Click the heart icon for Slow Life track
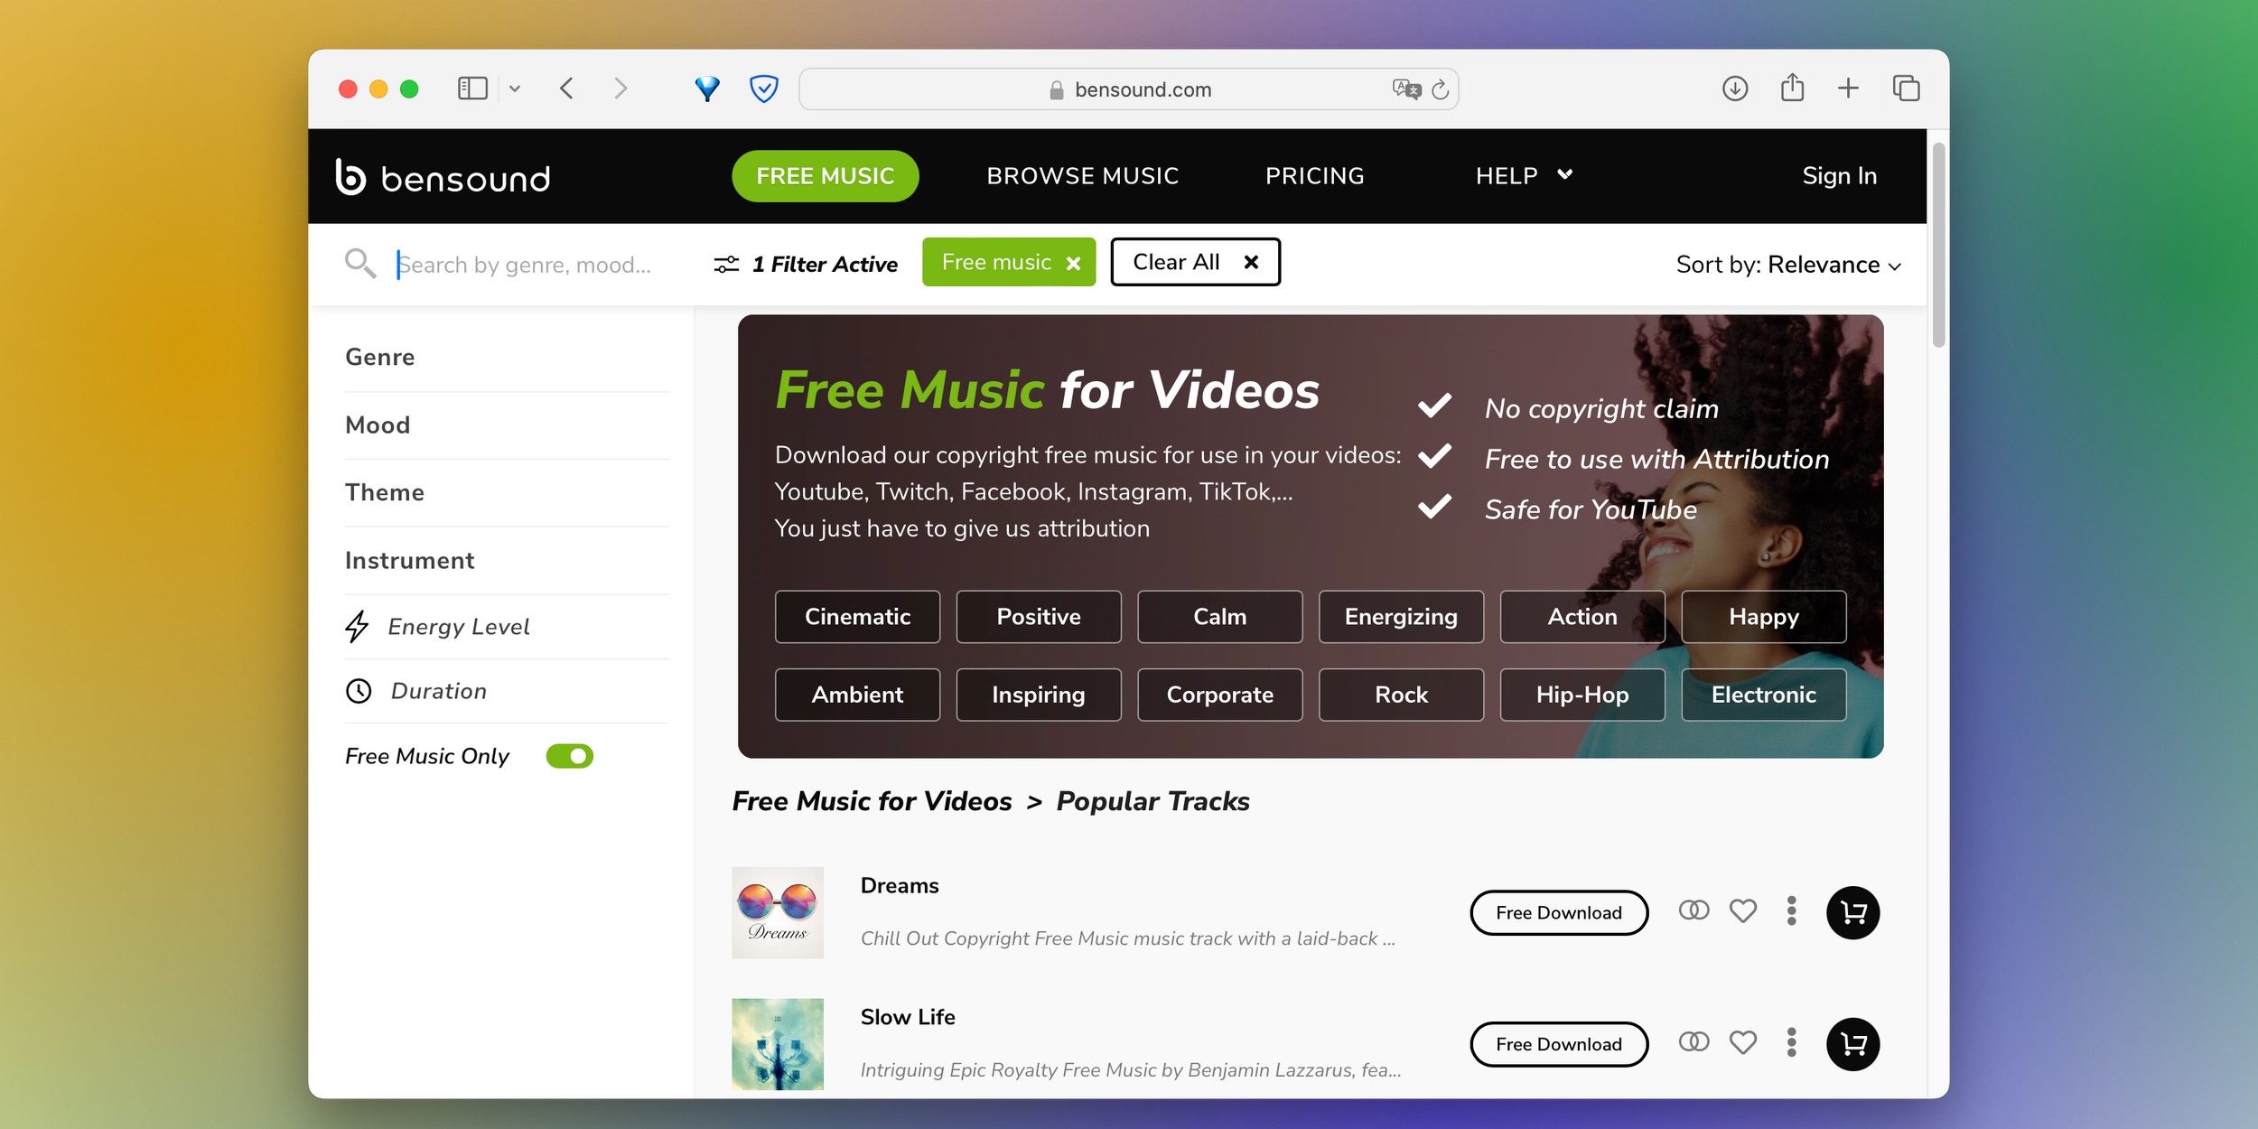The image size is (2258, 1129). pos(1742,1042)
